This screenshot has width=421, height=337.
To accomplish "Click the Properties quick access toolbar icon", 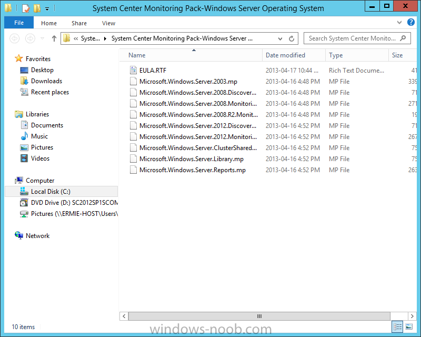I will tap(25, 8).
